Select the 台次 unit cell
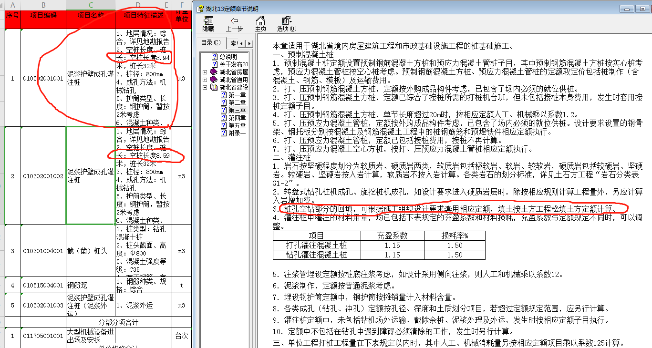The height and width of the screenshot is (348, 652). (x=182, y=336)
